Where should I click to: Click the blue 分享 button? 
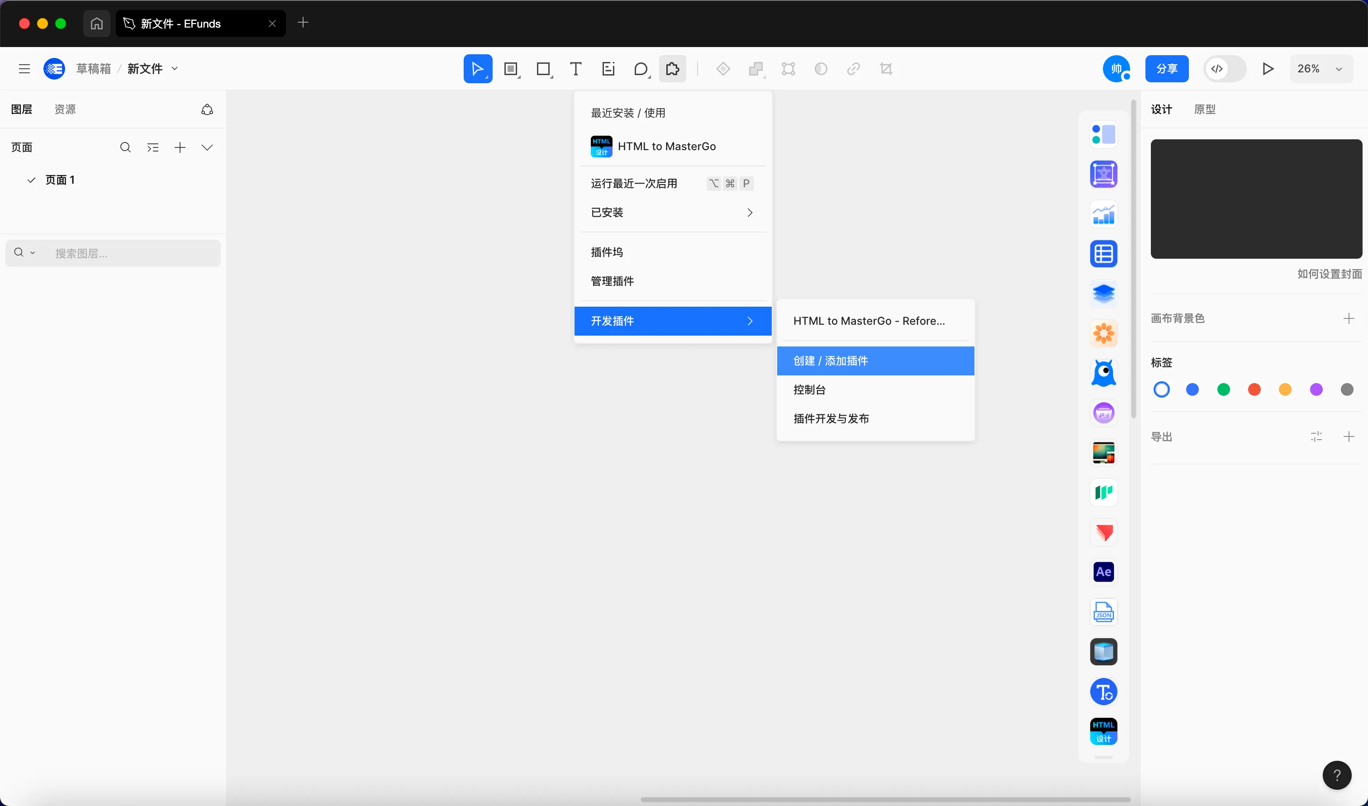(1167, 69)
